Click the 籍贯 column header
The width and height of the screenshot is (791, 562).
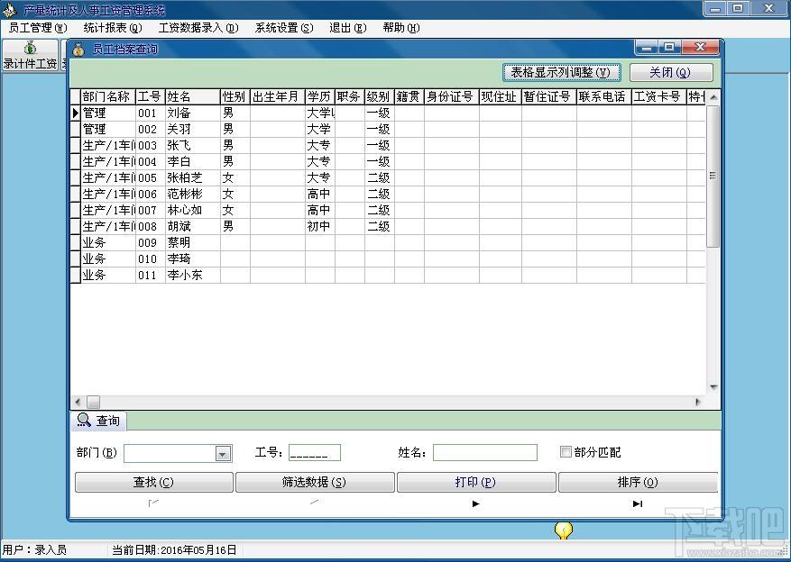point(409,96)
